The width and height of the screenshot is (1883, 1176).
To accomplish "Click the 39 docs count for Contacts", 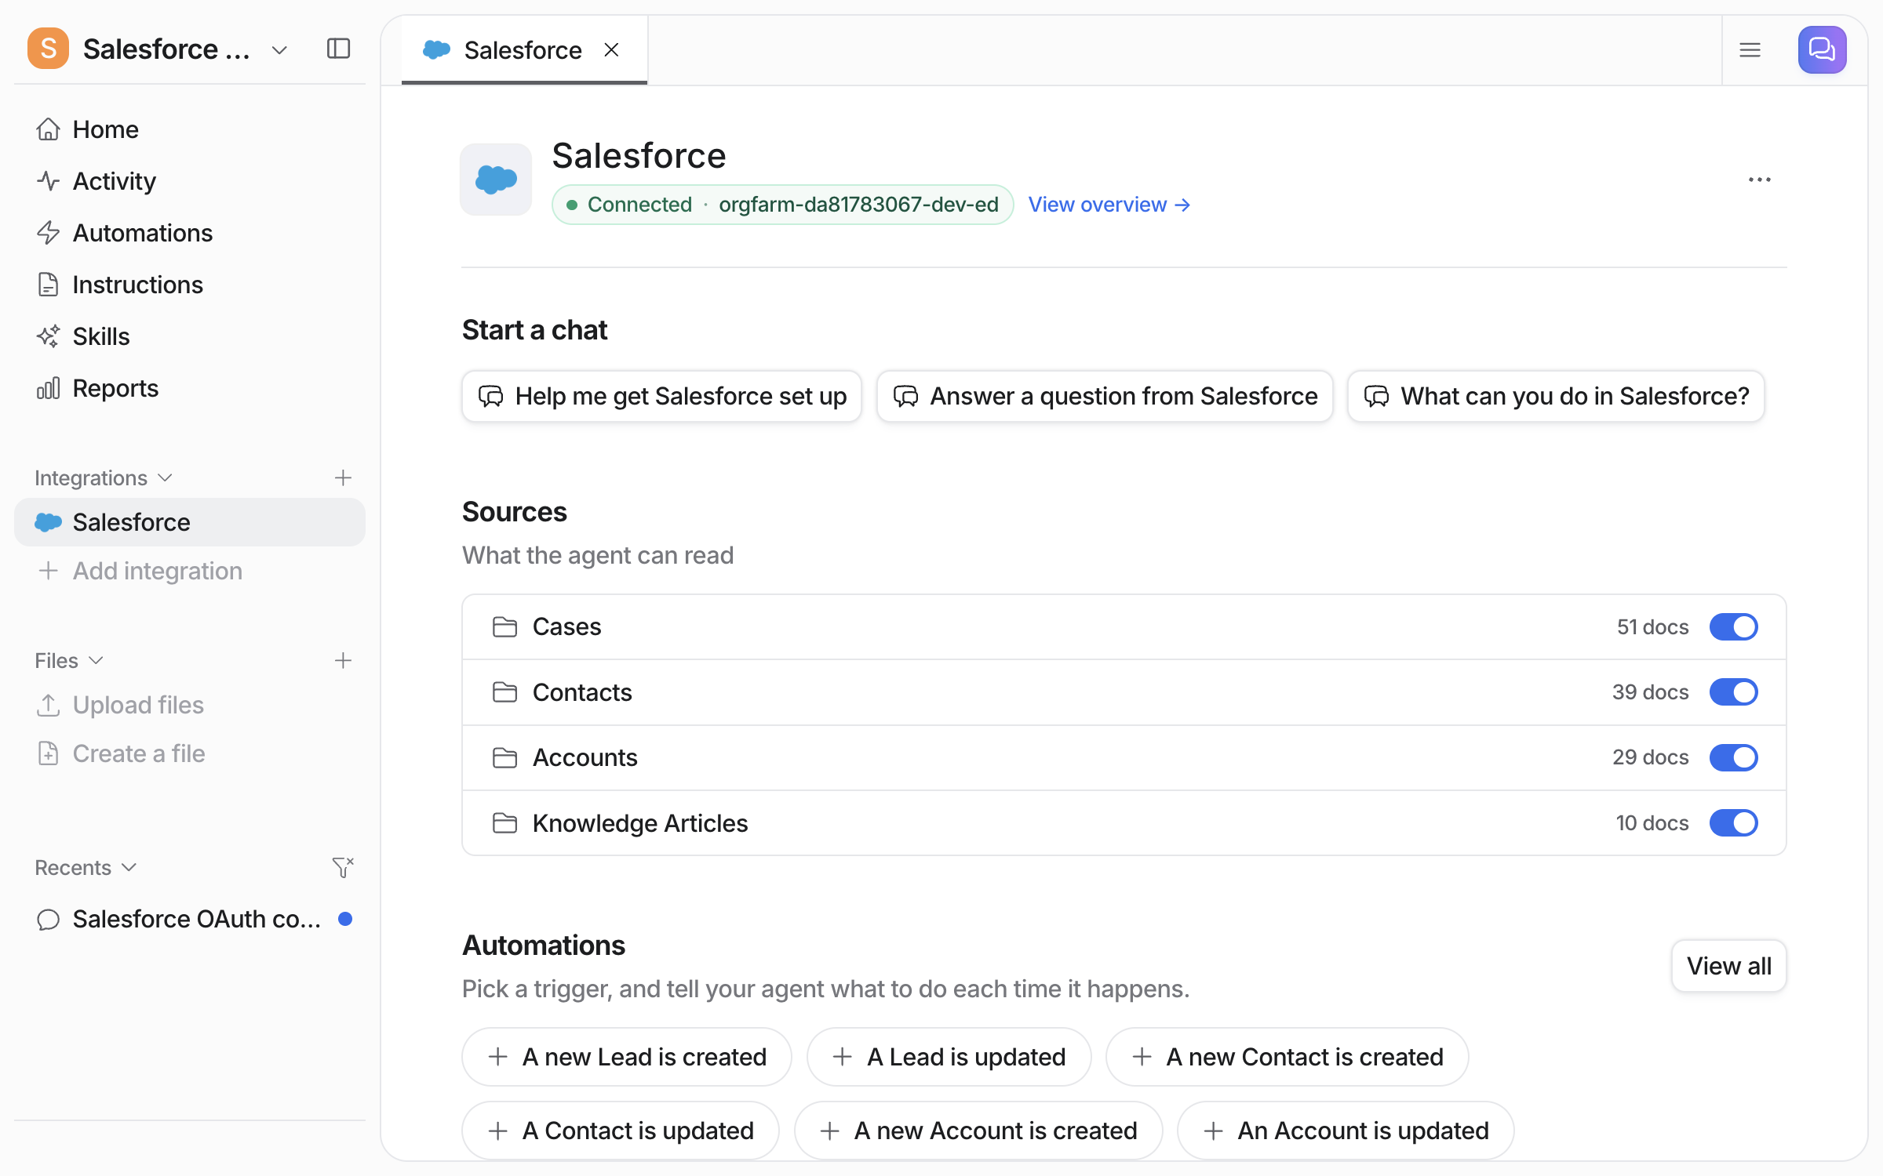I will (x=1650, y=692).
